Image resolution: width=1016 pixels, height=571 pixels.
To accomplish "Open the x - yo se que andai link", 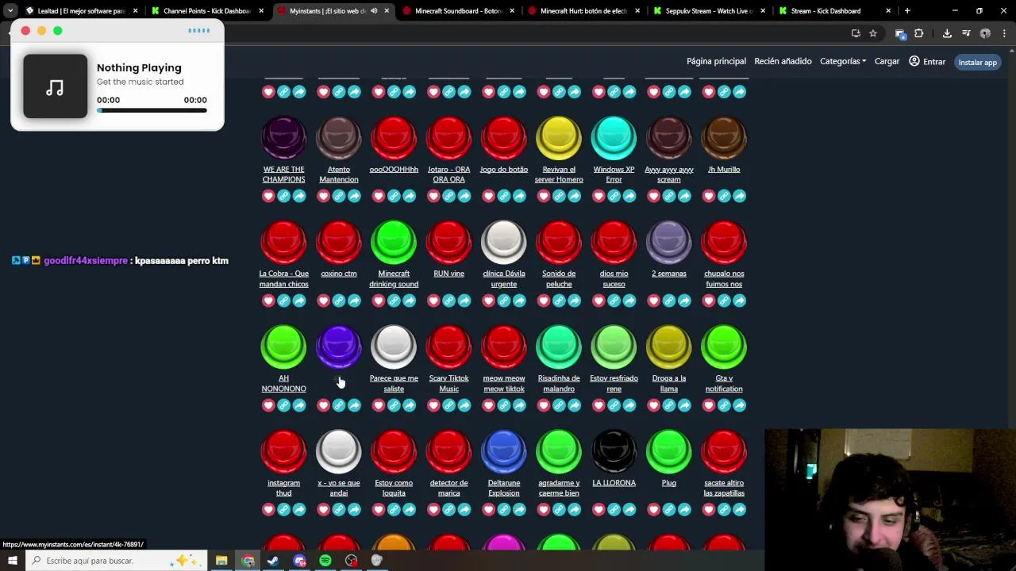I will point(339,488).
